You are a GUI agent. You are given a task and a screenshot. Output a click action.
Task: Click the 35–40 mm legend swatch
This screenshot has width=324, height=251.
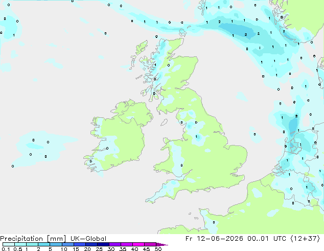click(x=127, y=244)
